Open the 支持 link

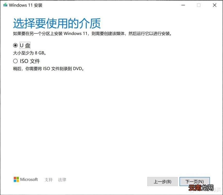click(x=49, y=180)
